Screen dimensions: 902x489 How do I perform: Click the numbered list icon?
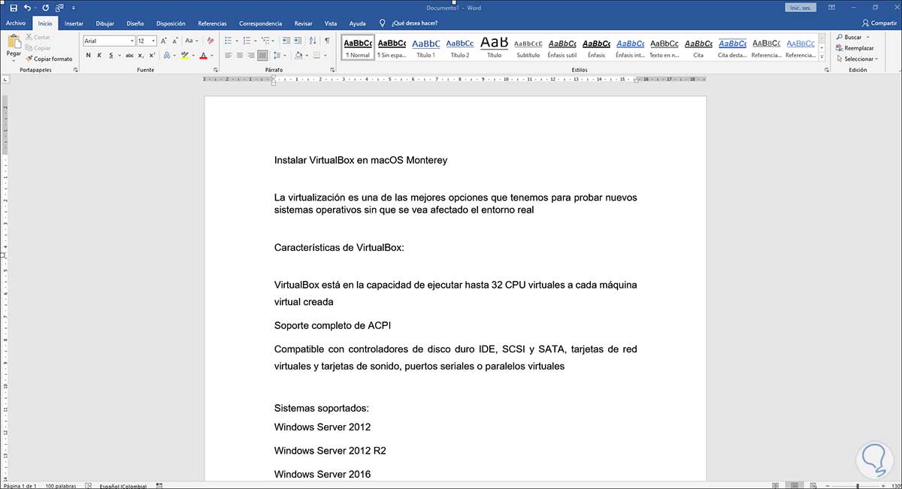(246, 41)
